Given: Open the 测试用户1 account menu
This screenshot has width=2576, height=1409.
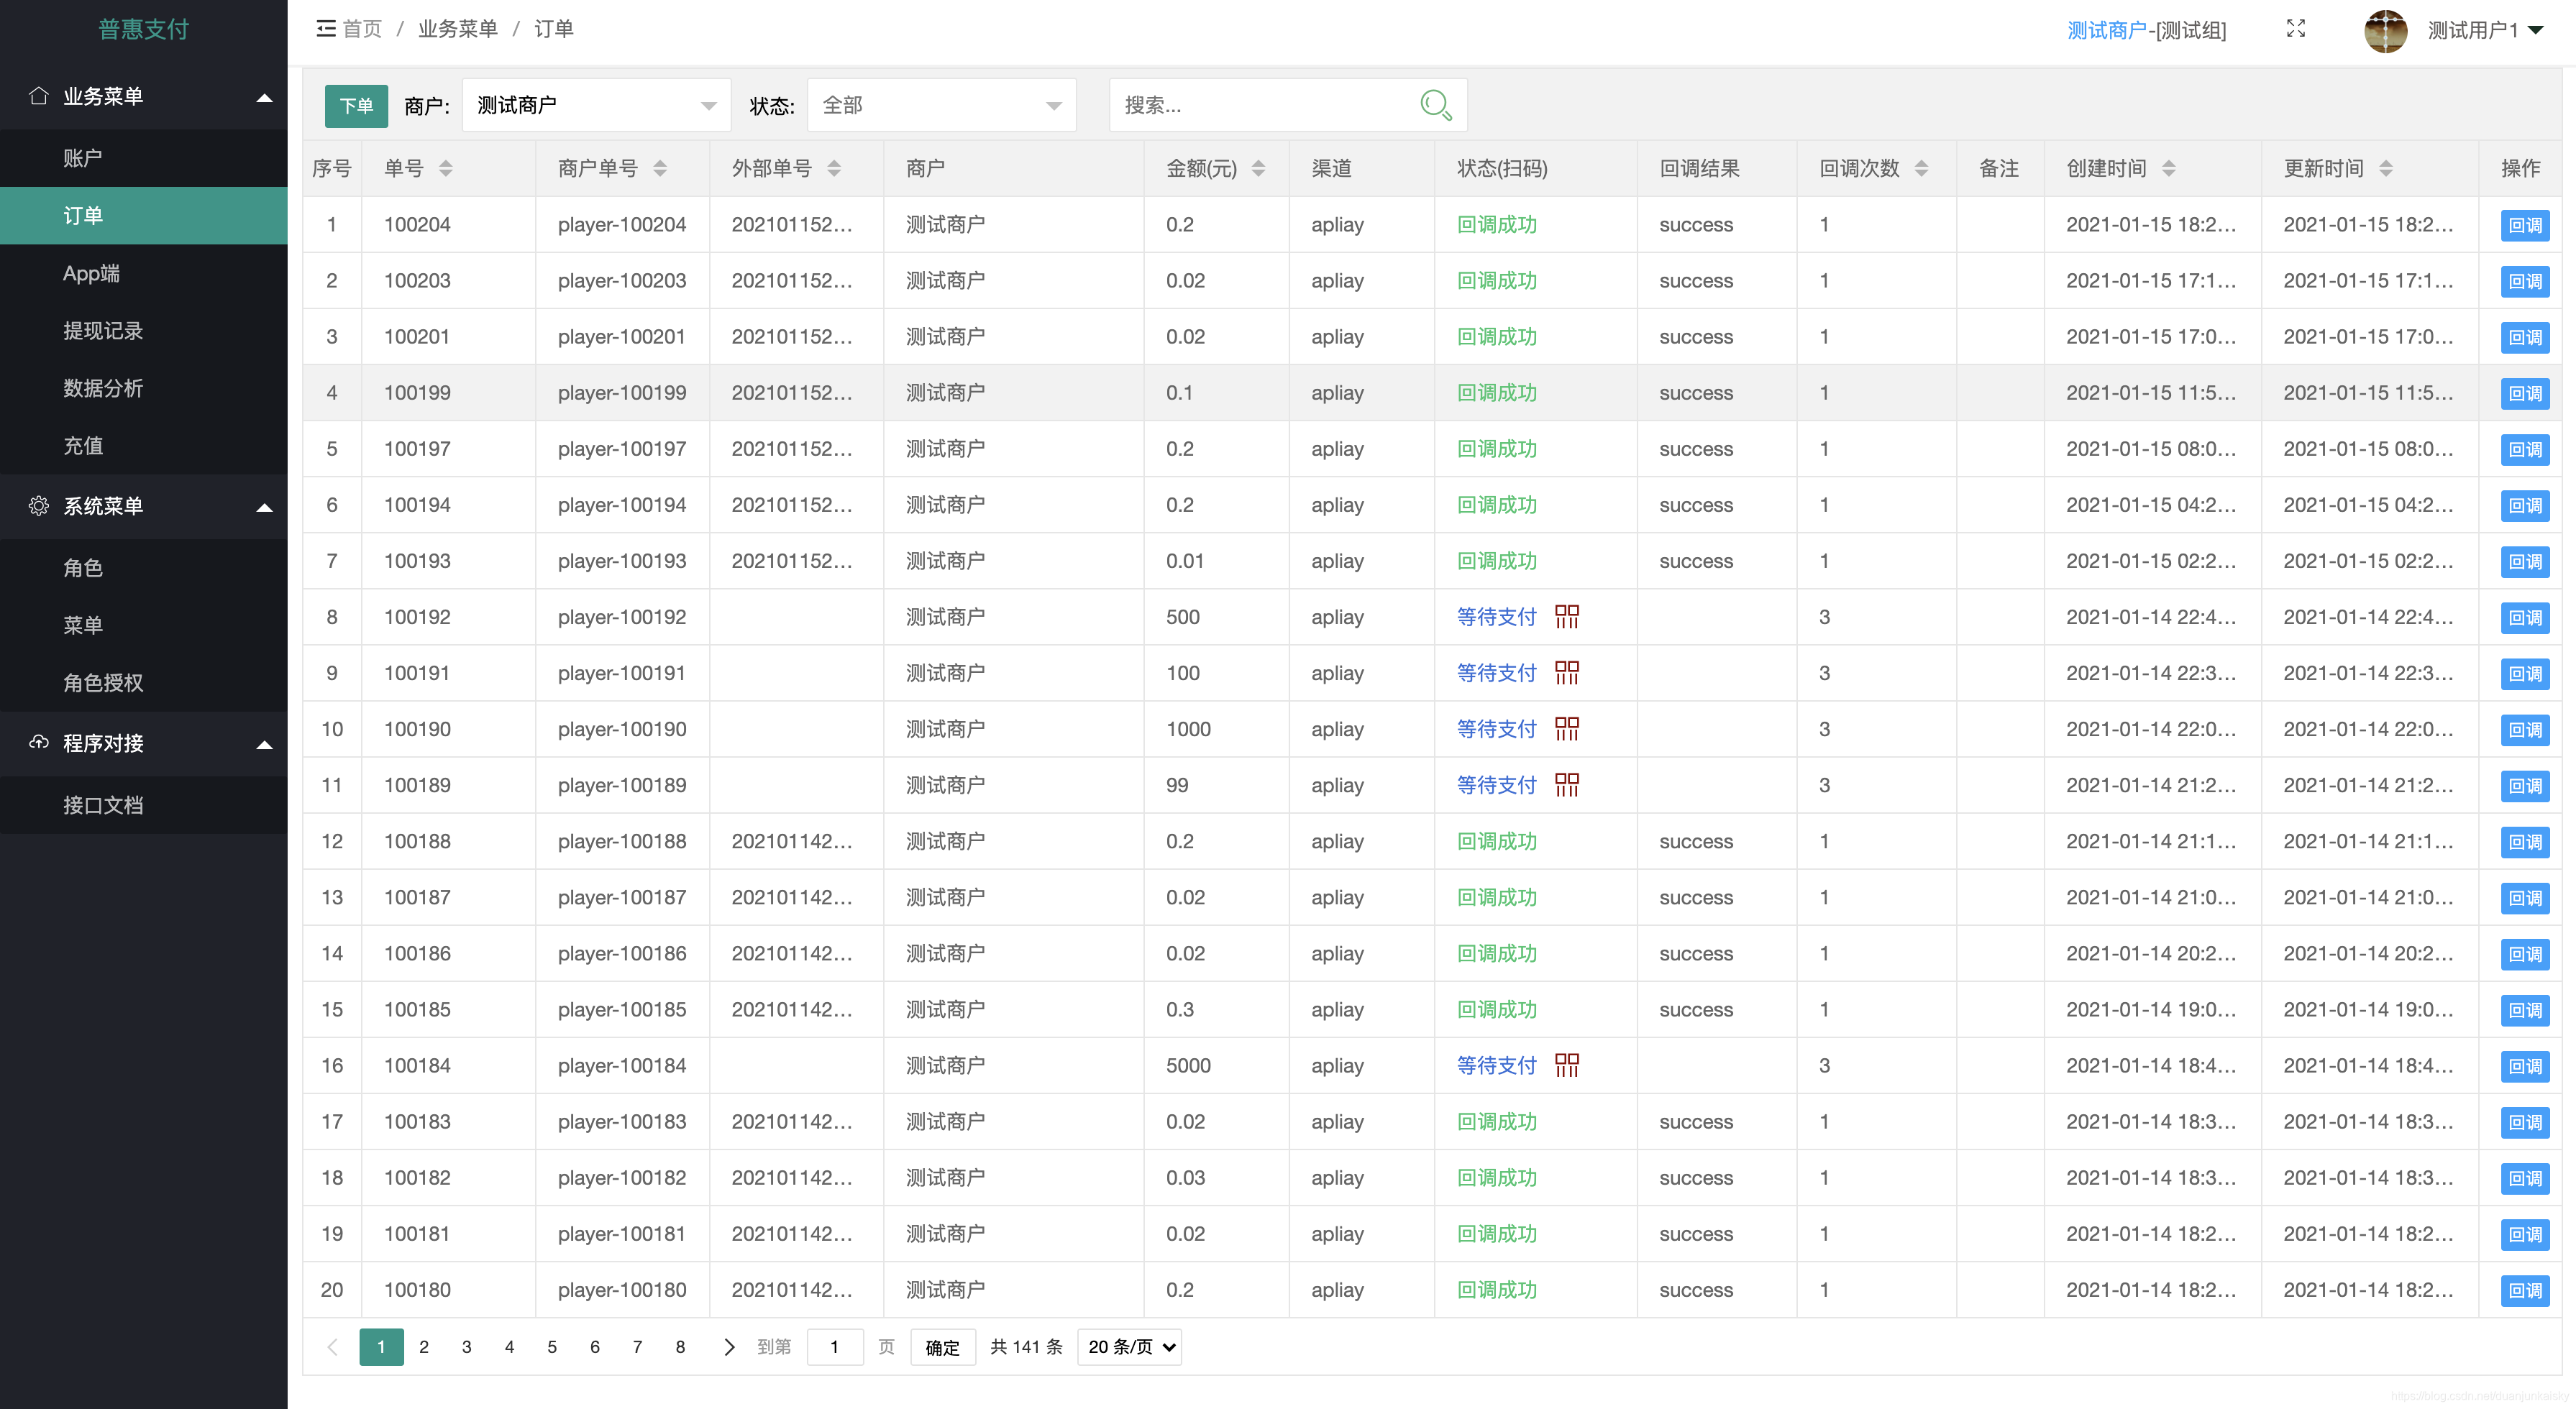Looking at the screenshot, I should coord(2484,30).
